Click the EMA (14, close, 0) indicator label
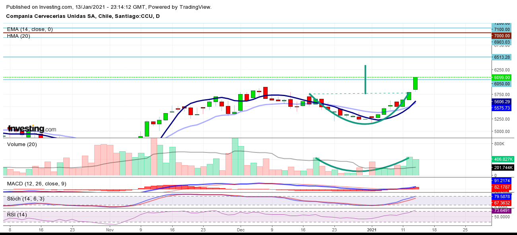The width and height of the screenshot is (517, 235). click(x=30, y=29)
